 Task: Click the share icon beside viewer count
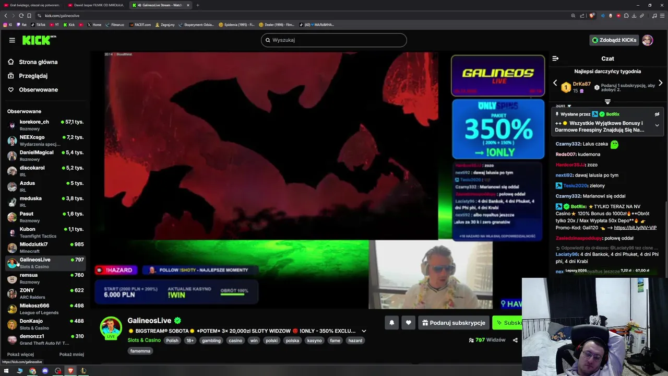pos(515,340)
